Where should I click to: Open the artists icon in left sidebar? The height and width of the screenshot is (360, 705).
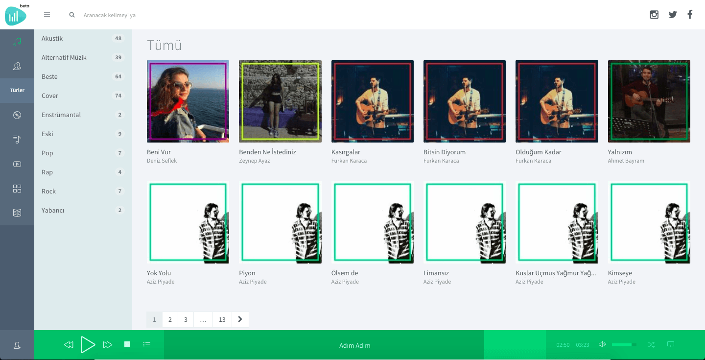pyautogui.click(x=17, y=66)
